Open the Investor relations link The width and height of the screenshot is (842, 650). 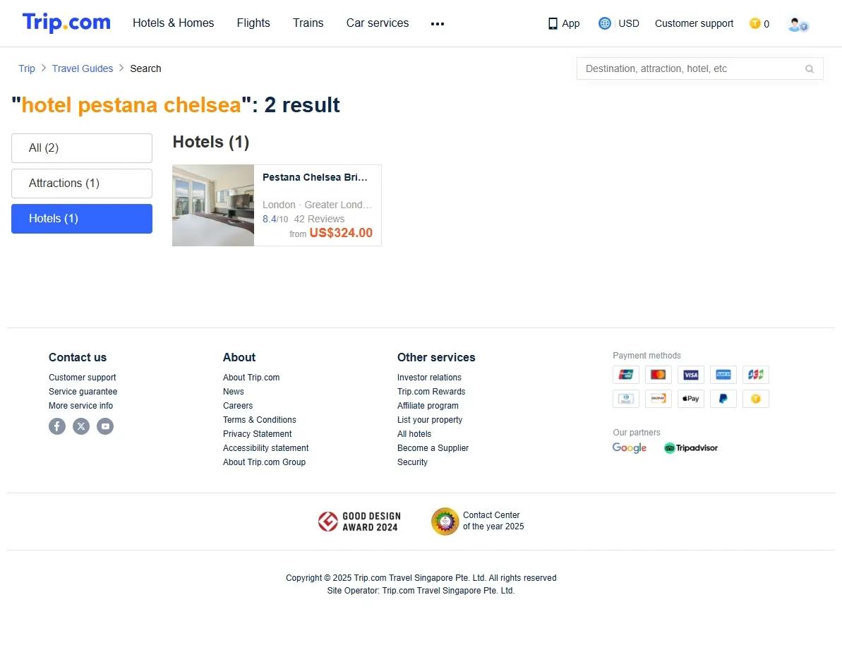pos(429,378)
